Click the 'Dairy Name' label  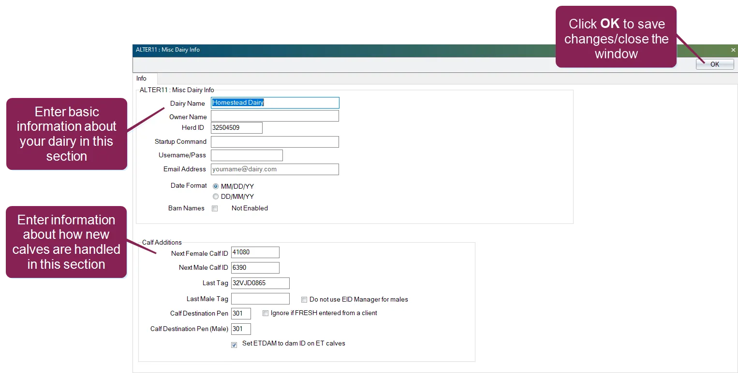click(188, 104)
